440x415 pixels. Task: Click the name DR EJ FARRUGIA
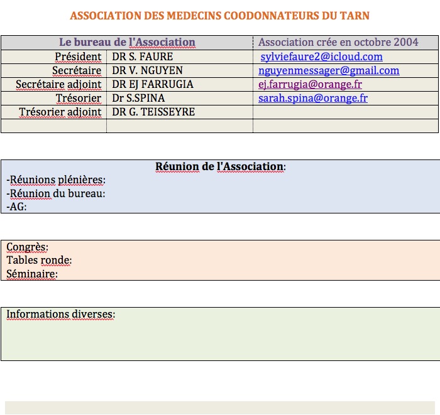[x=153, y=84]
